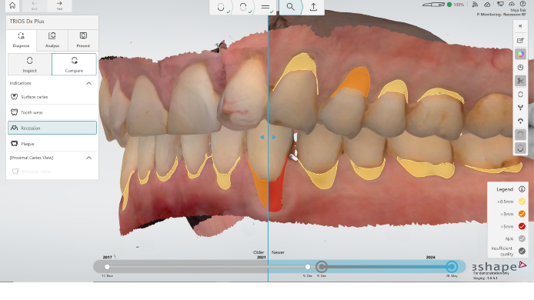Click the right arrow of split-view divider

point(274,137)
